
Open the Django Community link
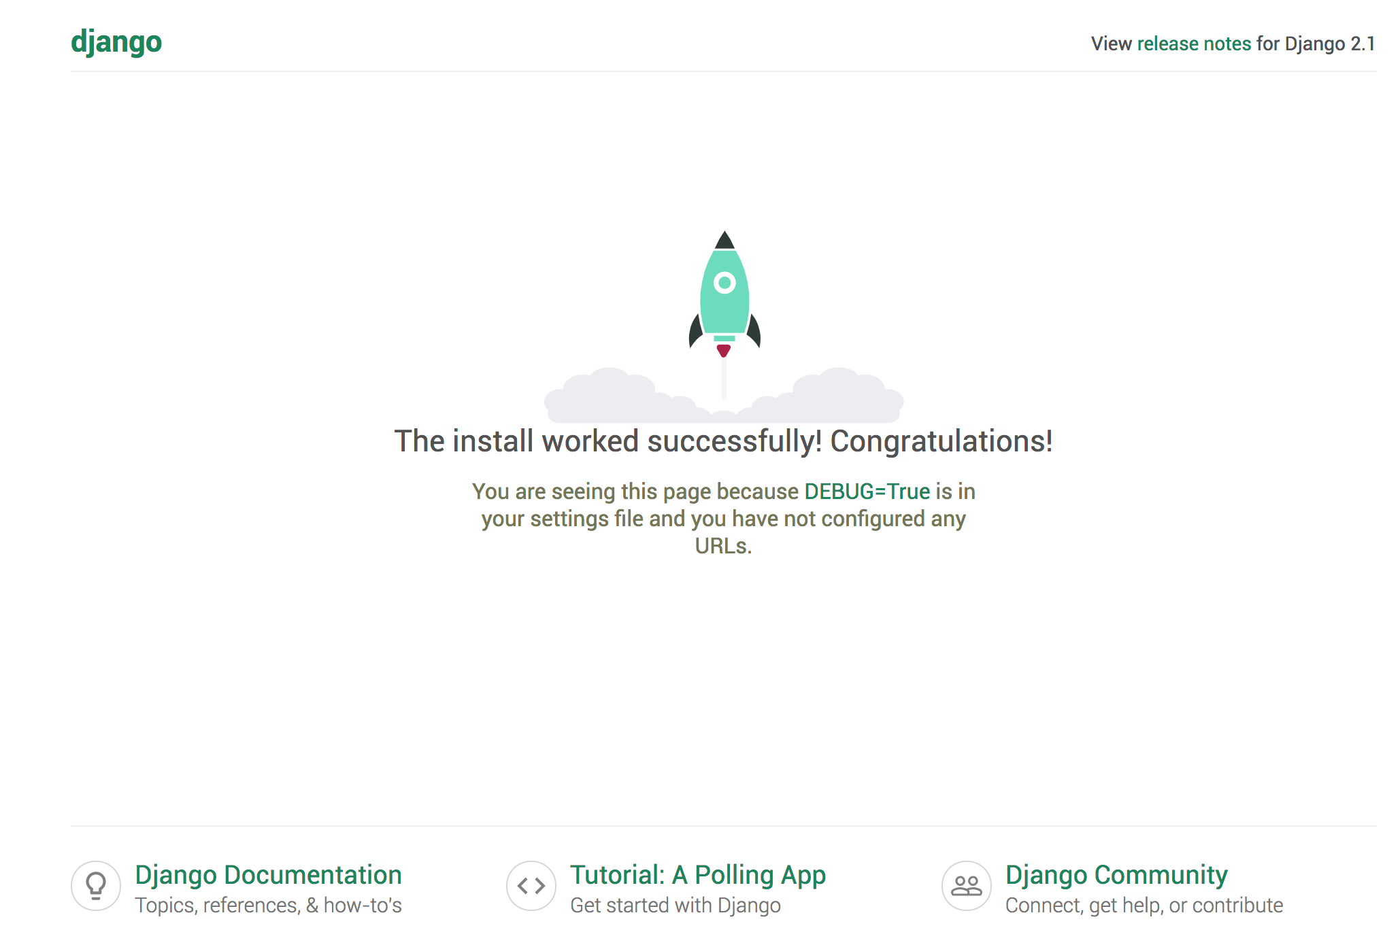1116,875
